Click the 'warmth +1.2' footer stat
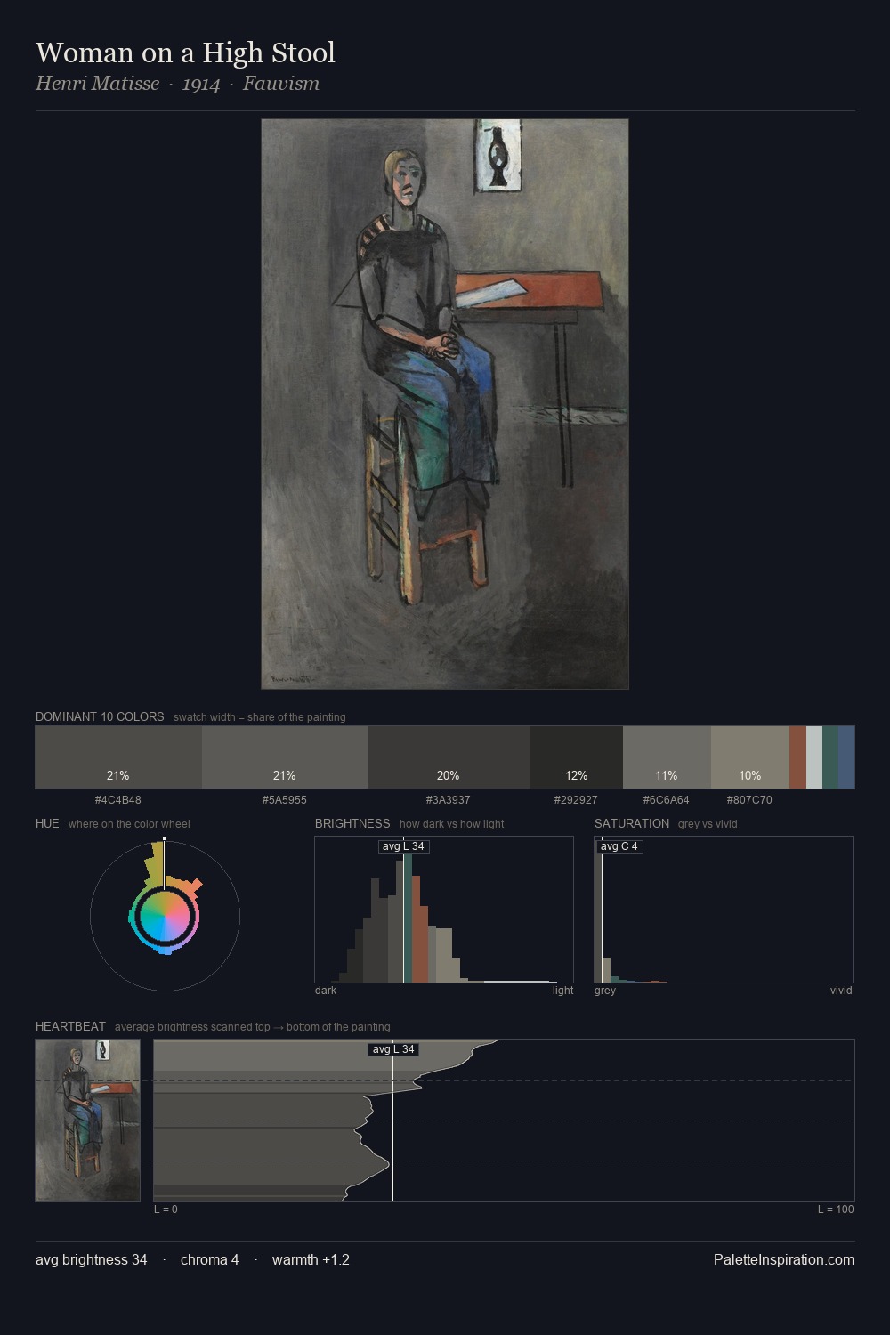This screenshot has width=890, height=1335. pos(311,1259)
